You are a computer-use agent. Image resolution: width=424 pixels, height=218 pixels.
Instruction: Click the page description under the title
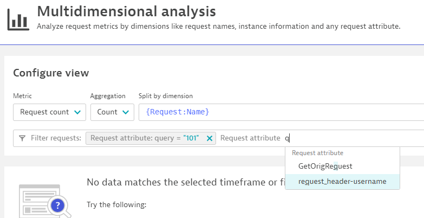(218, 26)
